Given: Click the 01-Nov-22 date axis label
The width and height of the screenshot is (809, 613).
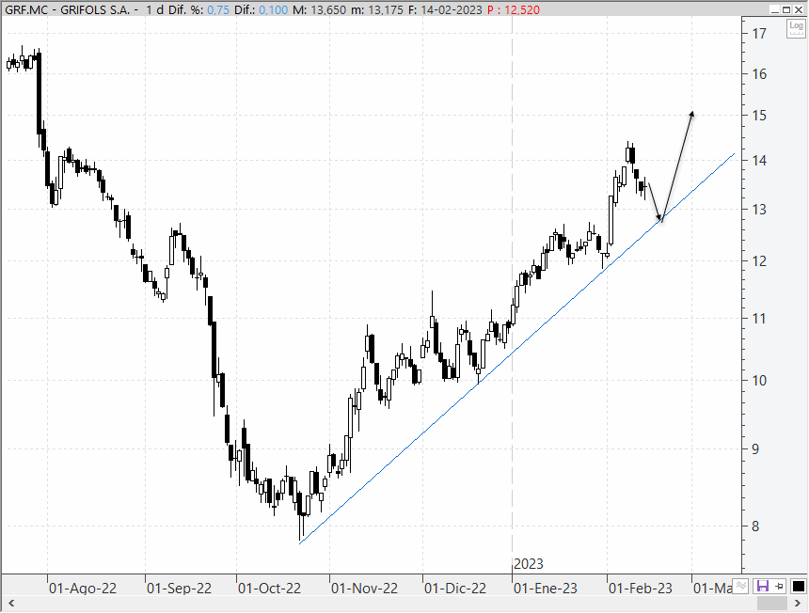Looking at the screenshot, I should (x=364, y=589).
